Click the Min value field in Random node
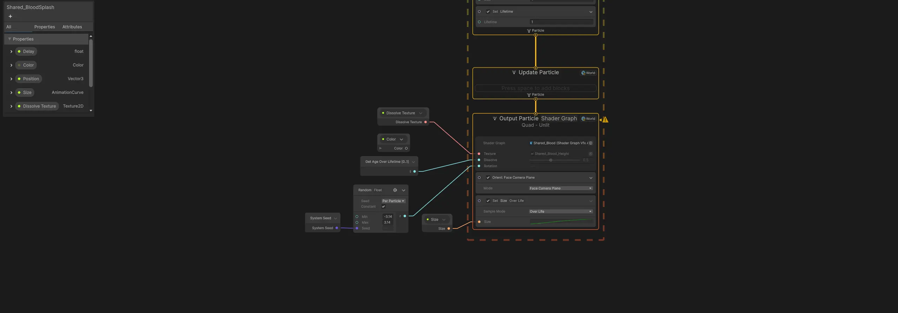898x313 pixels. point(388,217)
